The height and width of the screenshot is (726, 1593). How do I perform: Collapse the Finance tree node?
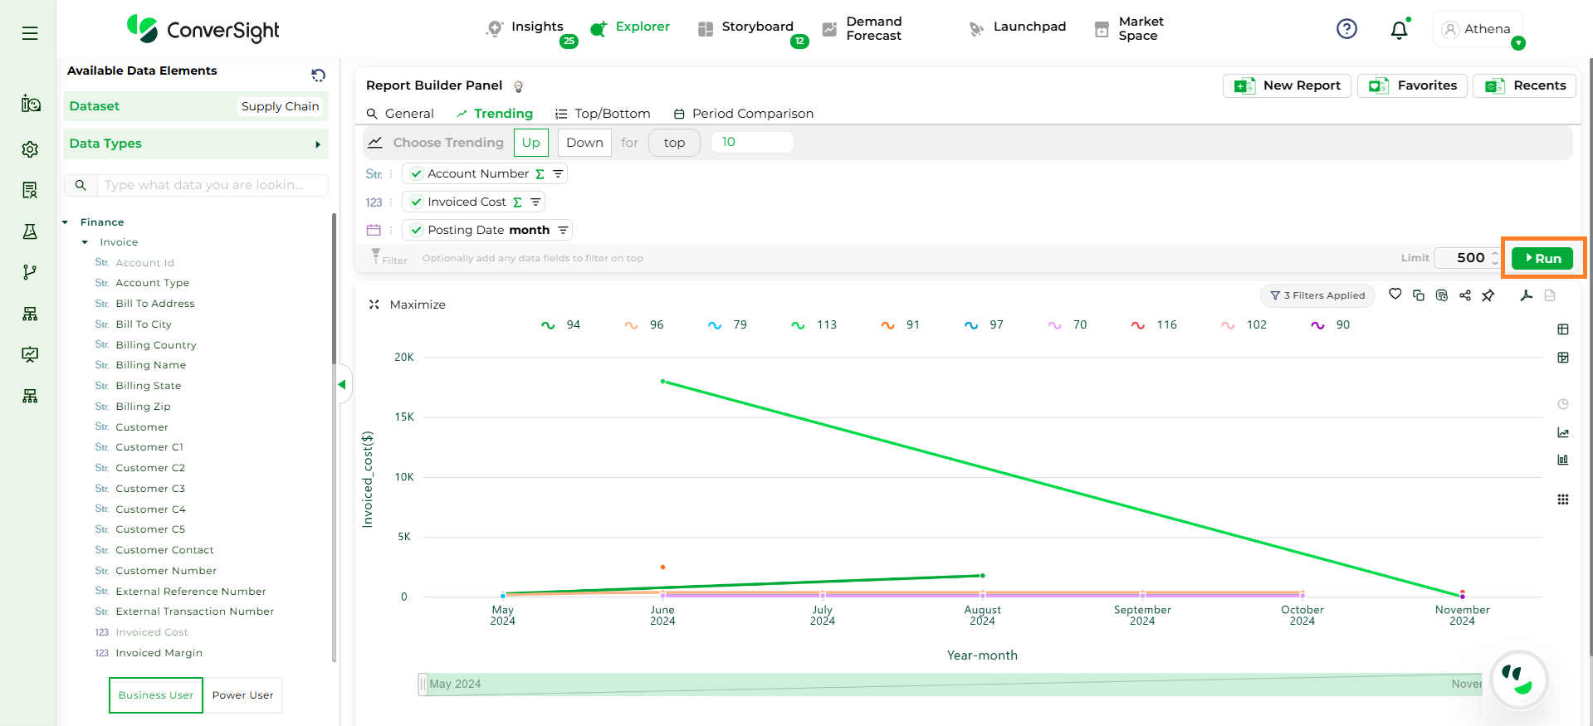(66, 222)
